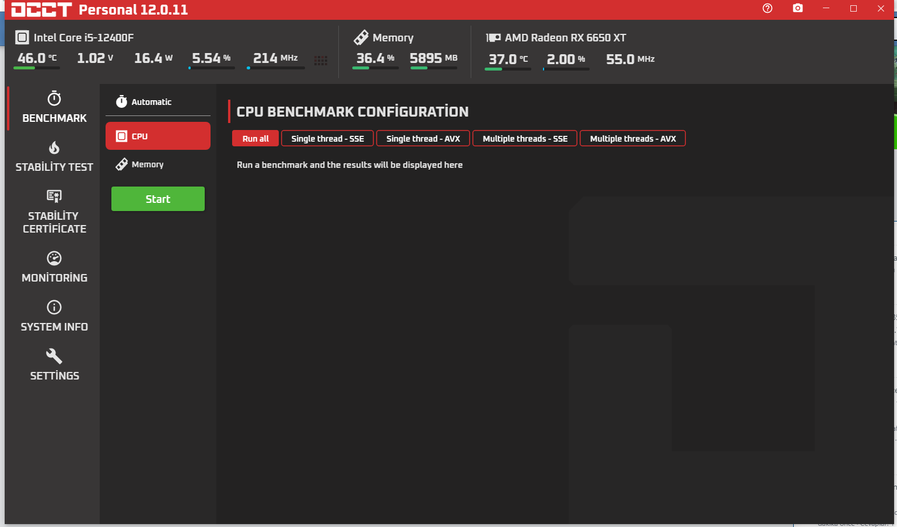Take a screenshot with the camera icon
Screen dimensions: 897x527
click(798, 8)
